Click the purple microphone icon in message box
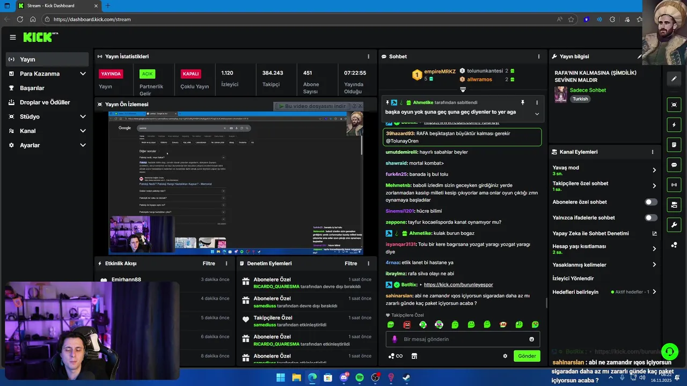This screenshot has height=386, width=687. click(394, 339)
